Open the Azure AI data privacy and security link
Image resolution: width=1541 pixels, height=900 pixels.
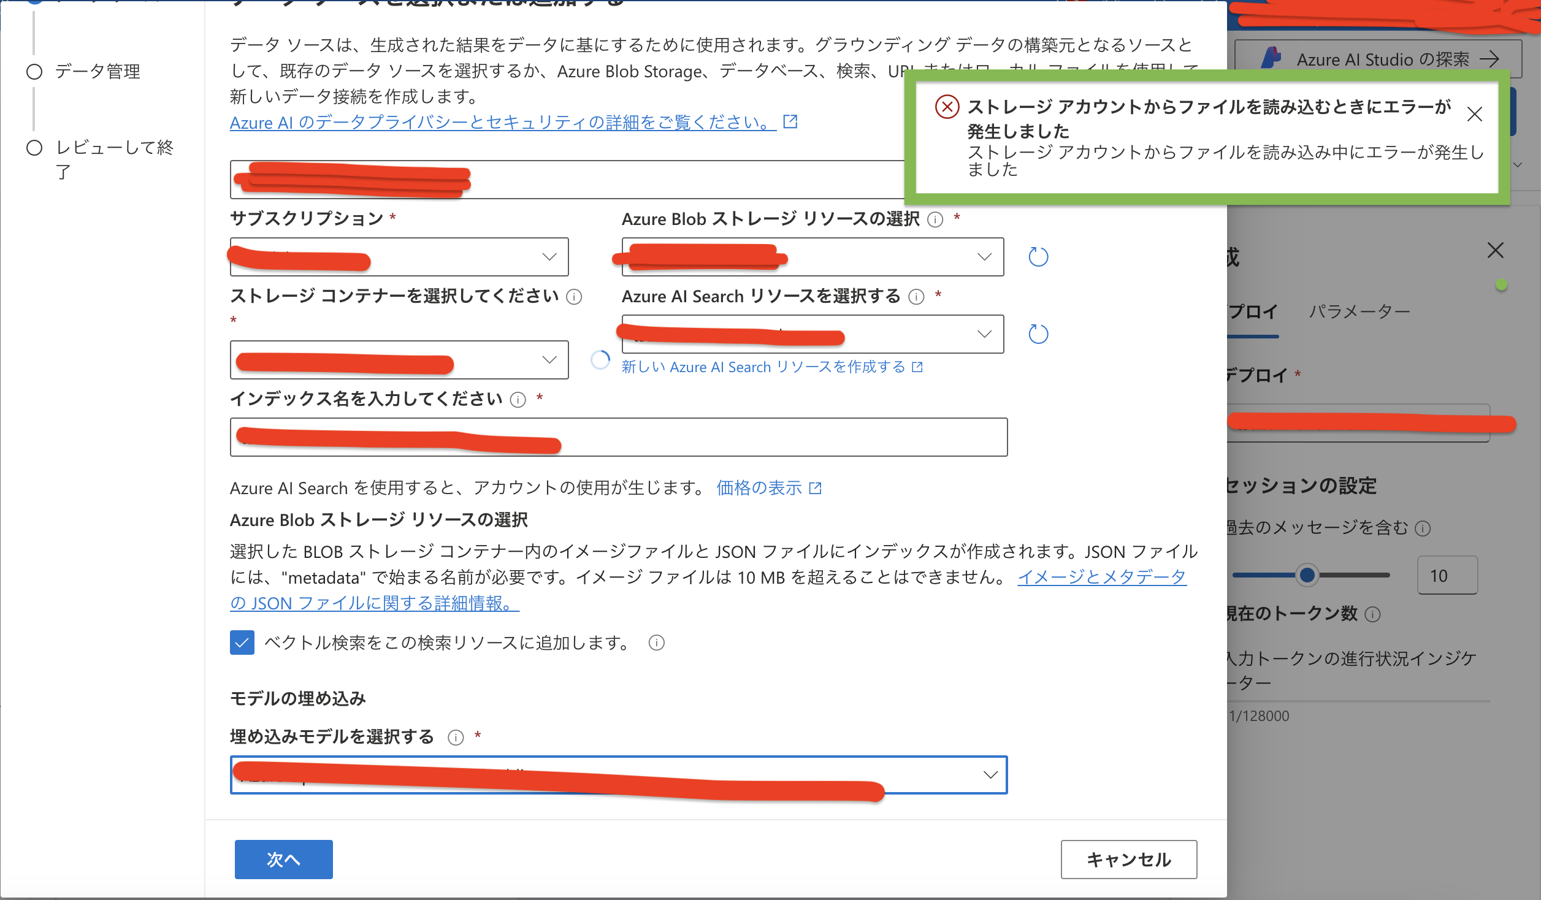[x=503, y=123]
